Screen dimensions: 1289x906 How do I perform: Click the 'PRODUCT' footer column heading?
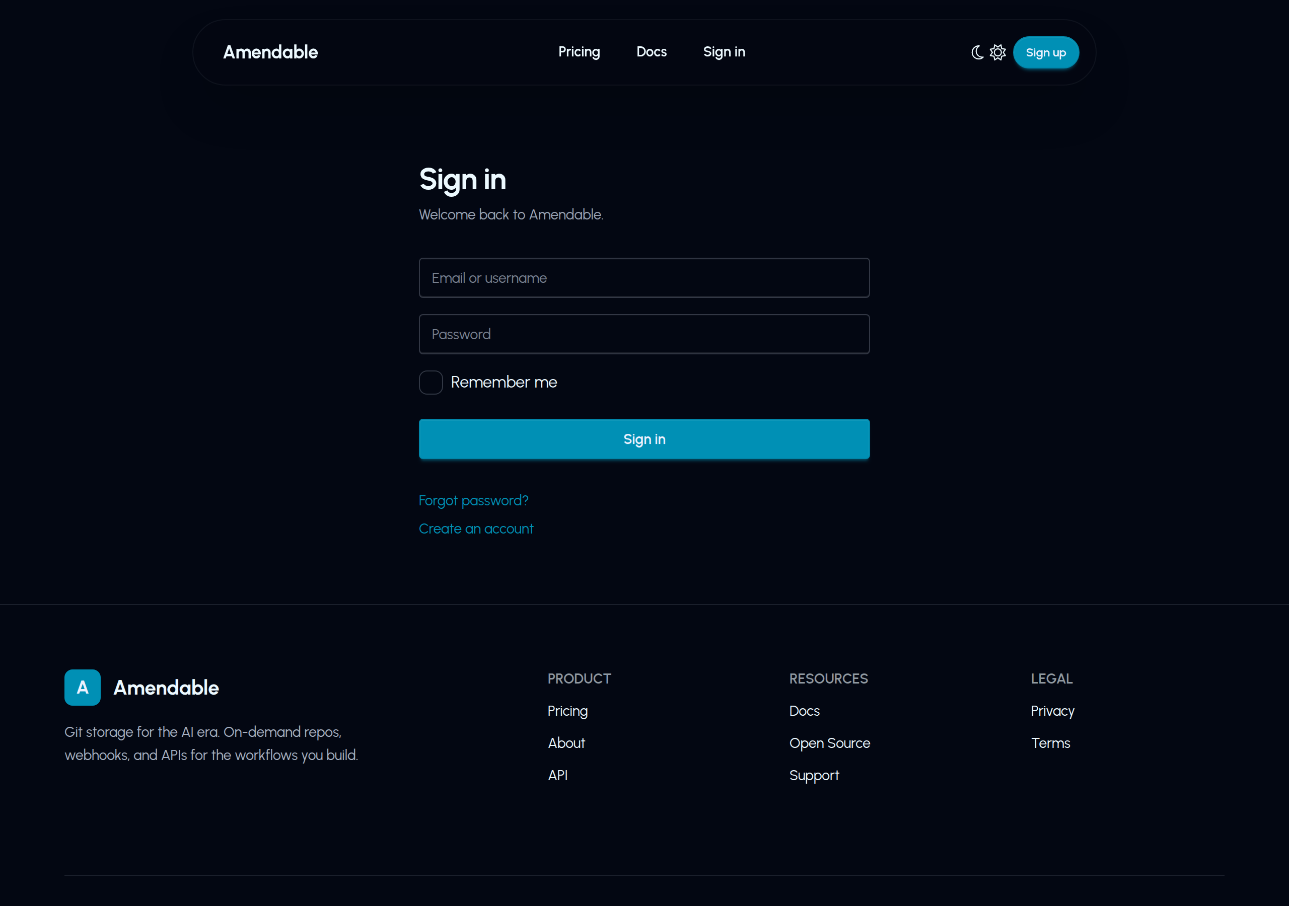579,678
